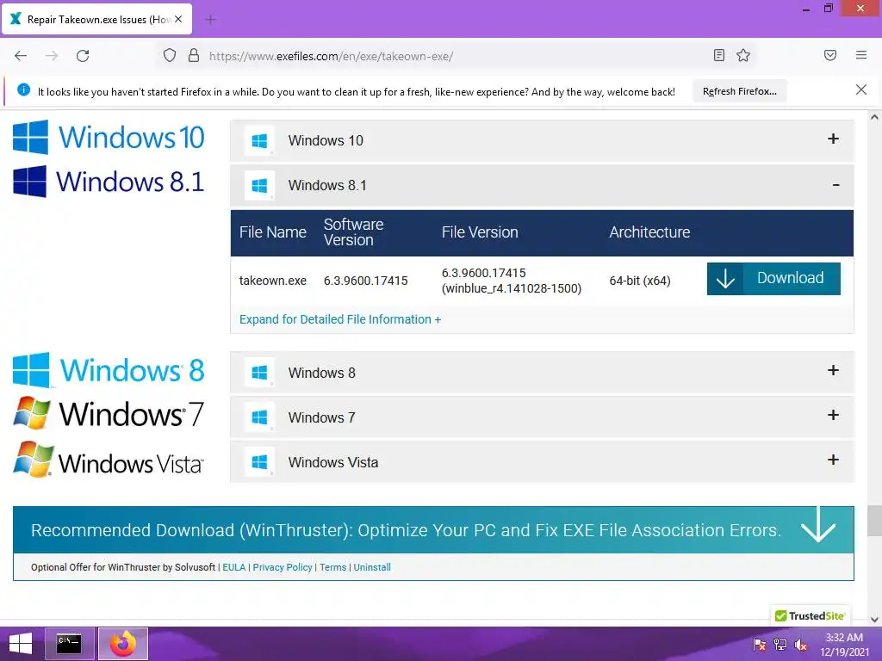This screenshot has height=661, width=882.
Task: Expand the Windows 8 section
Action: point(542,372)
